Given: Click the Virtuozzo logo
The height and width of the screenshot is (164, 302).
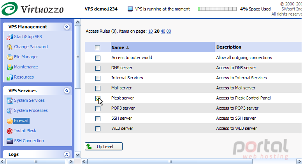Looking at the screenshot, I should click(32, 9).
